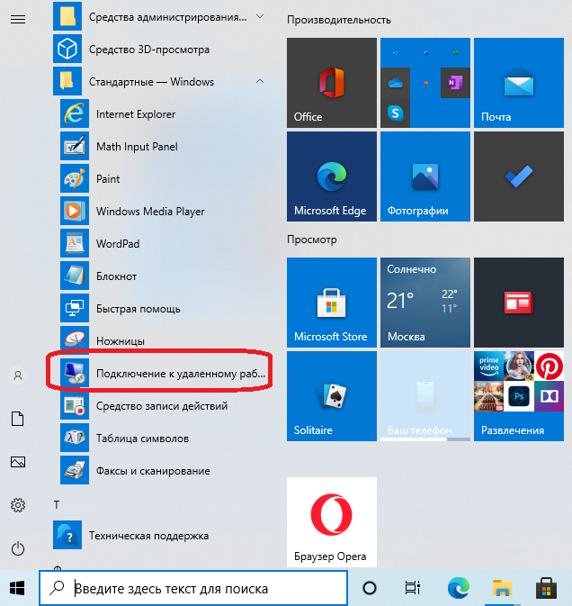Open the Office tile
This screenshot has width=572, height=606.
pyautogui.click(x=332, y=83)
